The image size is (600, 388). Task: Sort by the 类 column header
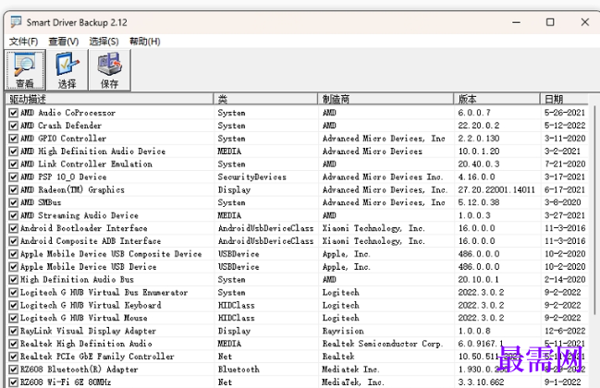(x=265, y=99)
